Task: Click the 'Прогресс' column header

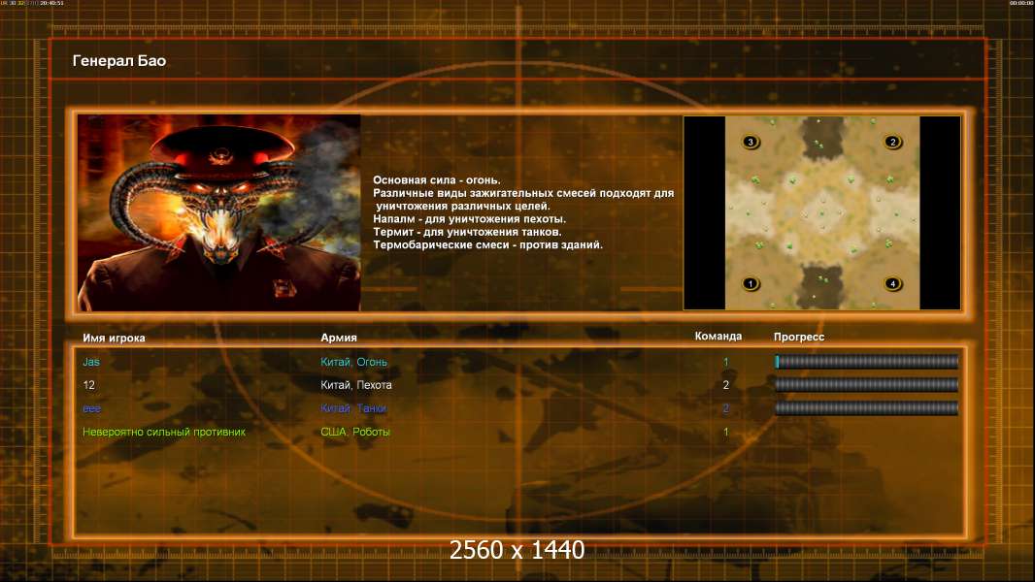Action: point(799,337)
